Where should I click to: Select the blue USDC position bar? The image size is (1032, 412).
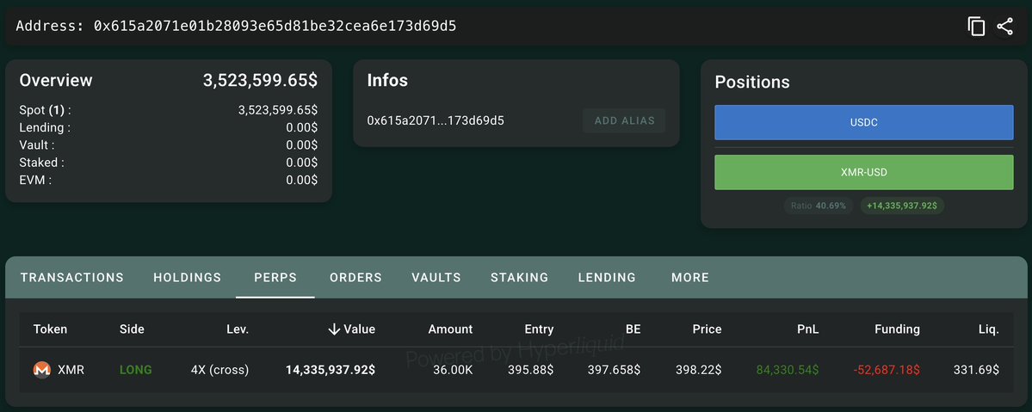click(863, 122)
